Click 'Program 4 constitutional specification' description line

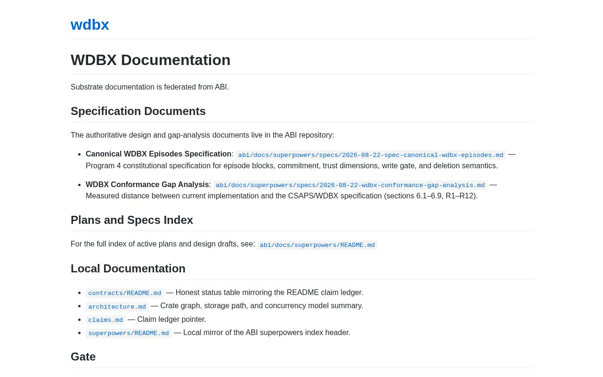click(292, 166)
